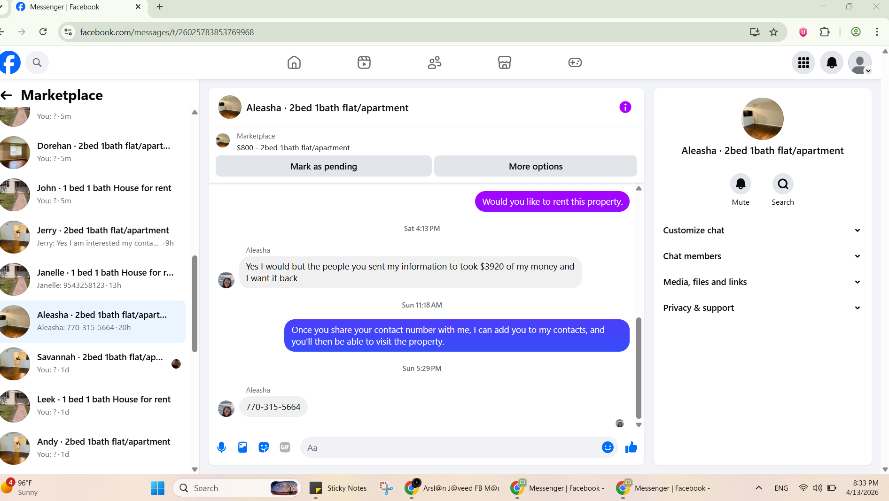This screenshot has height=501, width=889.
Task: Expand Customize chat section
Action: click(x=762, y=230)
